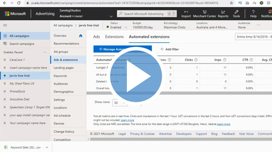Open Reports from the top bar
Screen dimensions: 272x152
coord(223,14)
